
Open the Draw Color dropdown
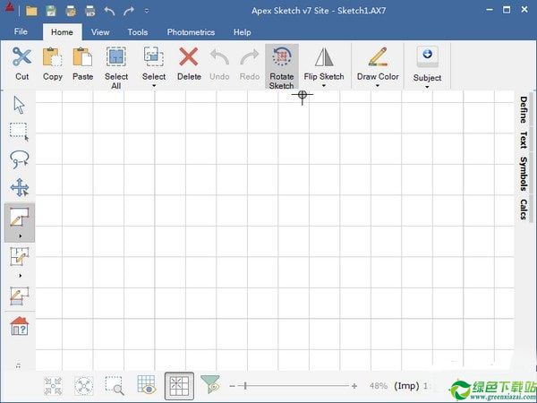[378, 85]
